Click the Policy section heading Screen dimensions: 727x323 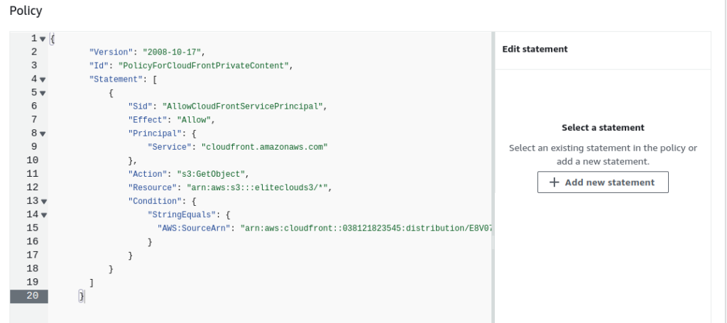pyautogui.click(x=26, y=10)
